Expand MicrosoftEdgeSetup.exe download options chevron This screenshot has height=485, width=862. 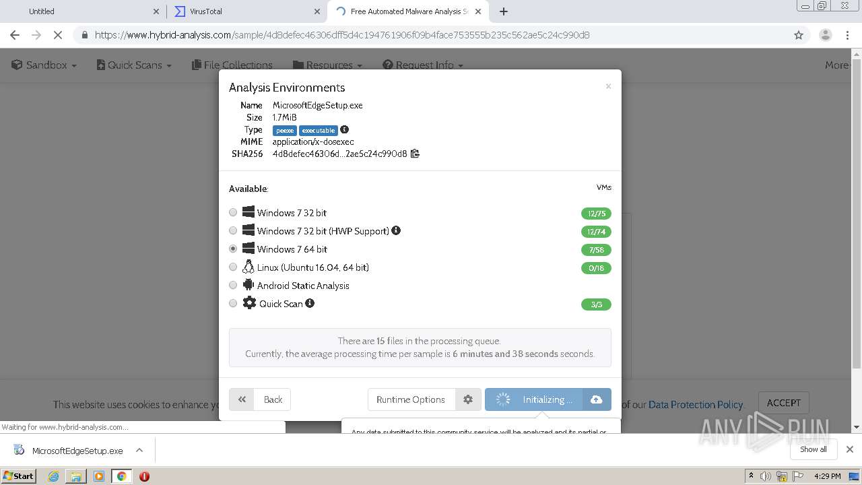(139, 450)
